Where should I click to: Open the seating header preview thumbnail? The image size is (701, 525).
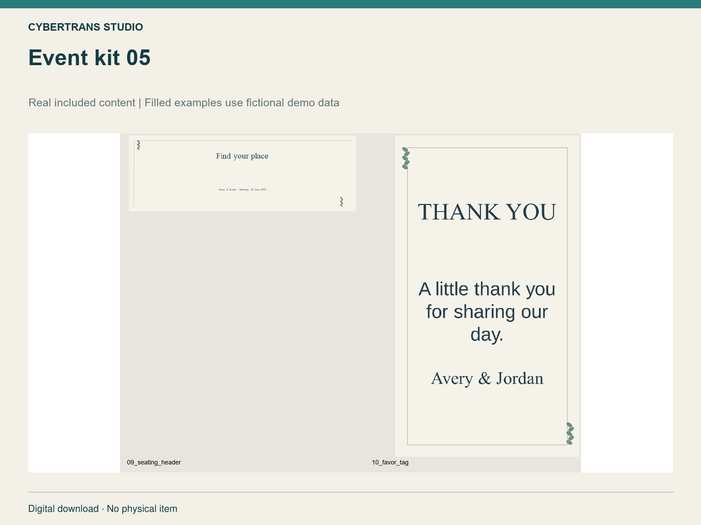click(x=242, y=173)
